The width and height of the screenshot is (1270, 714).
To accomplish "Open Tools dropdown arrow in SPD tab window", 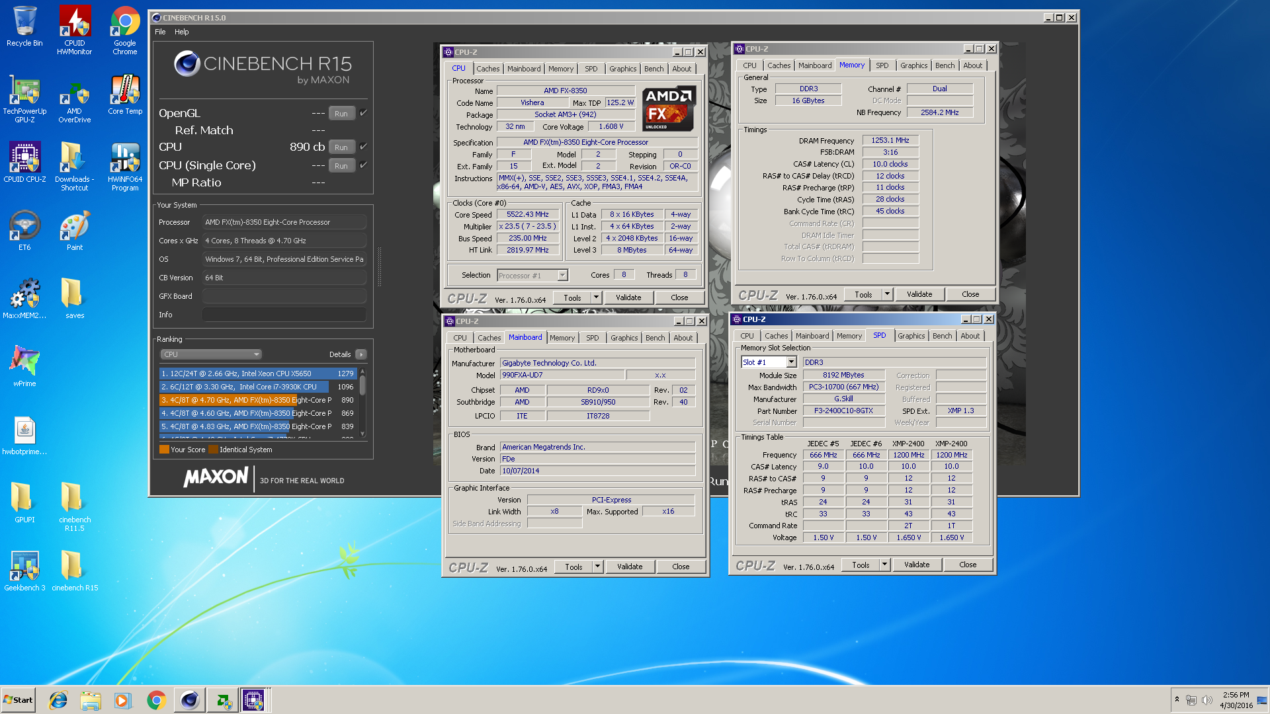I will (x=884, y=565).
